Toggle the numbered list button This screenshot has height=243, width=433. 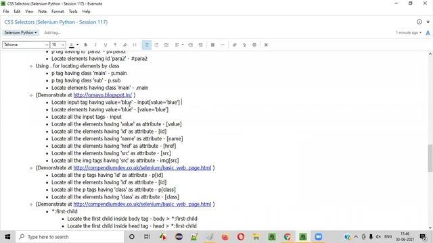156,45
